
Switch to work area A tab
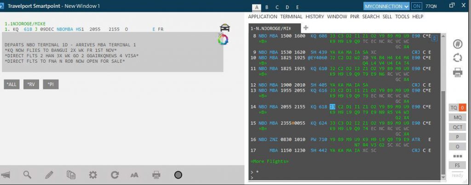coord(257,7)
